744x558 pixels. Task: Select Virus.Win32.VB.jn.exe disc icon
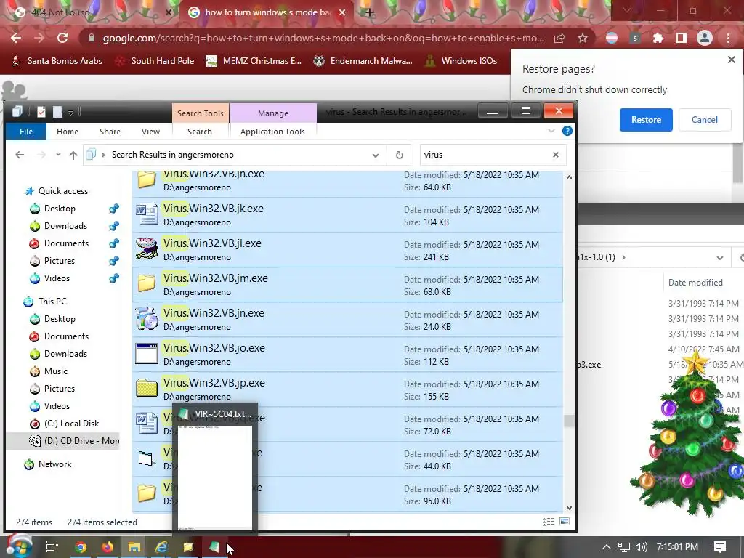tap(147, 319)
